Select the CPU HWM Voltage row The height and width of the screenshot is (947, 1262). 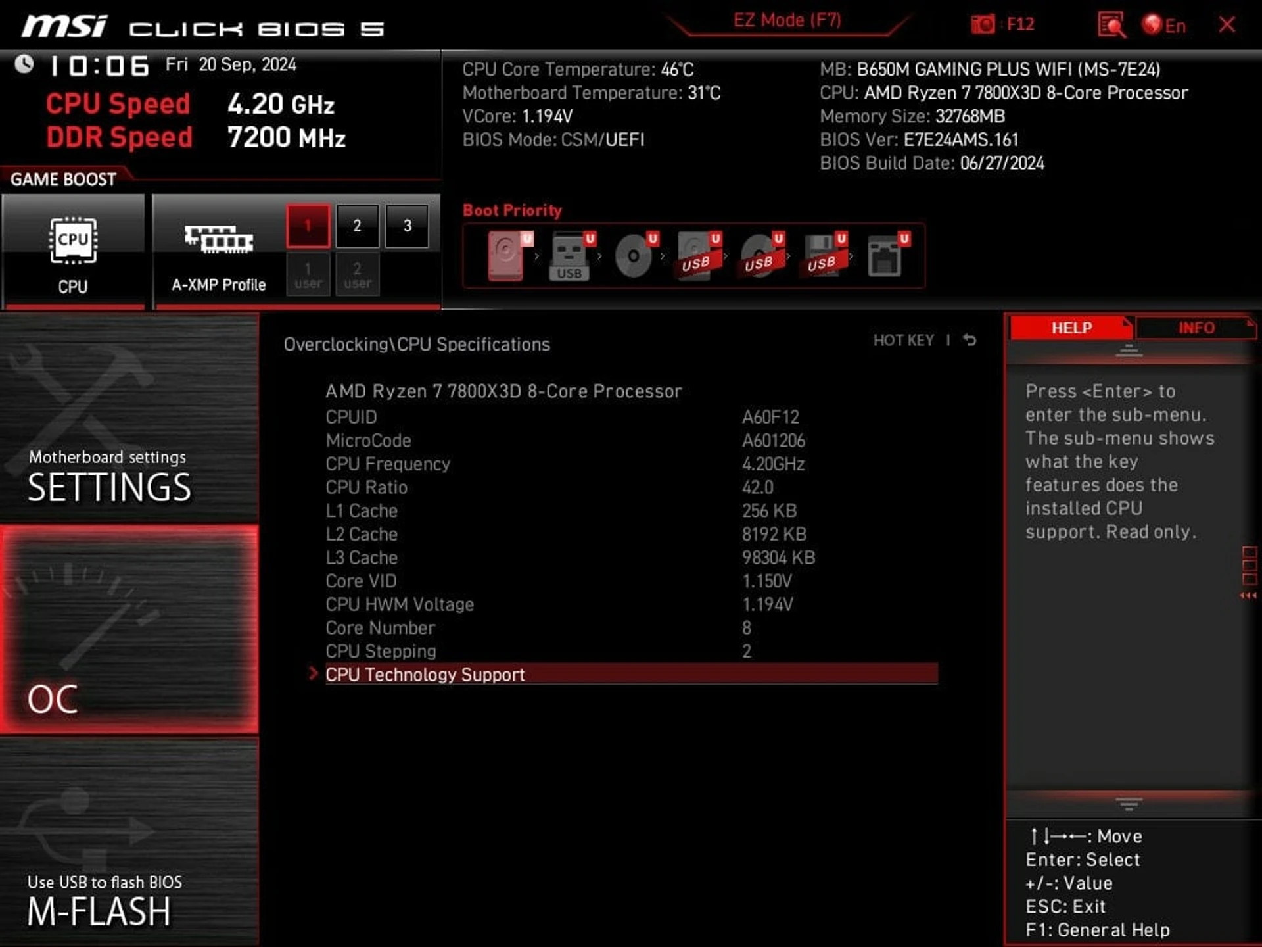coord(631,604)
